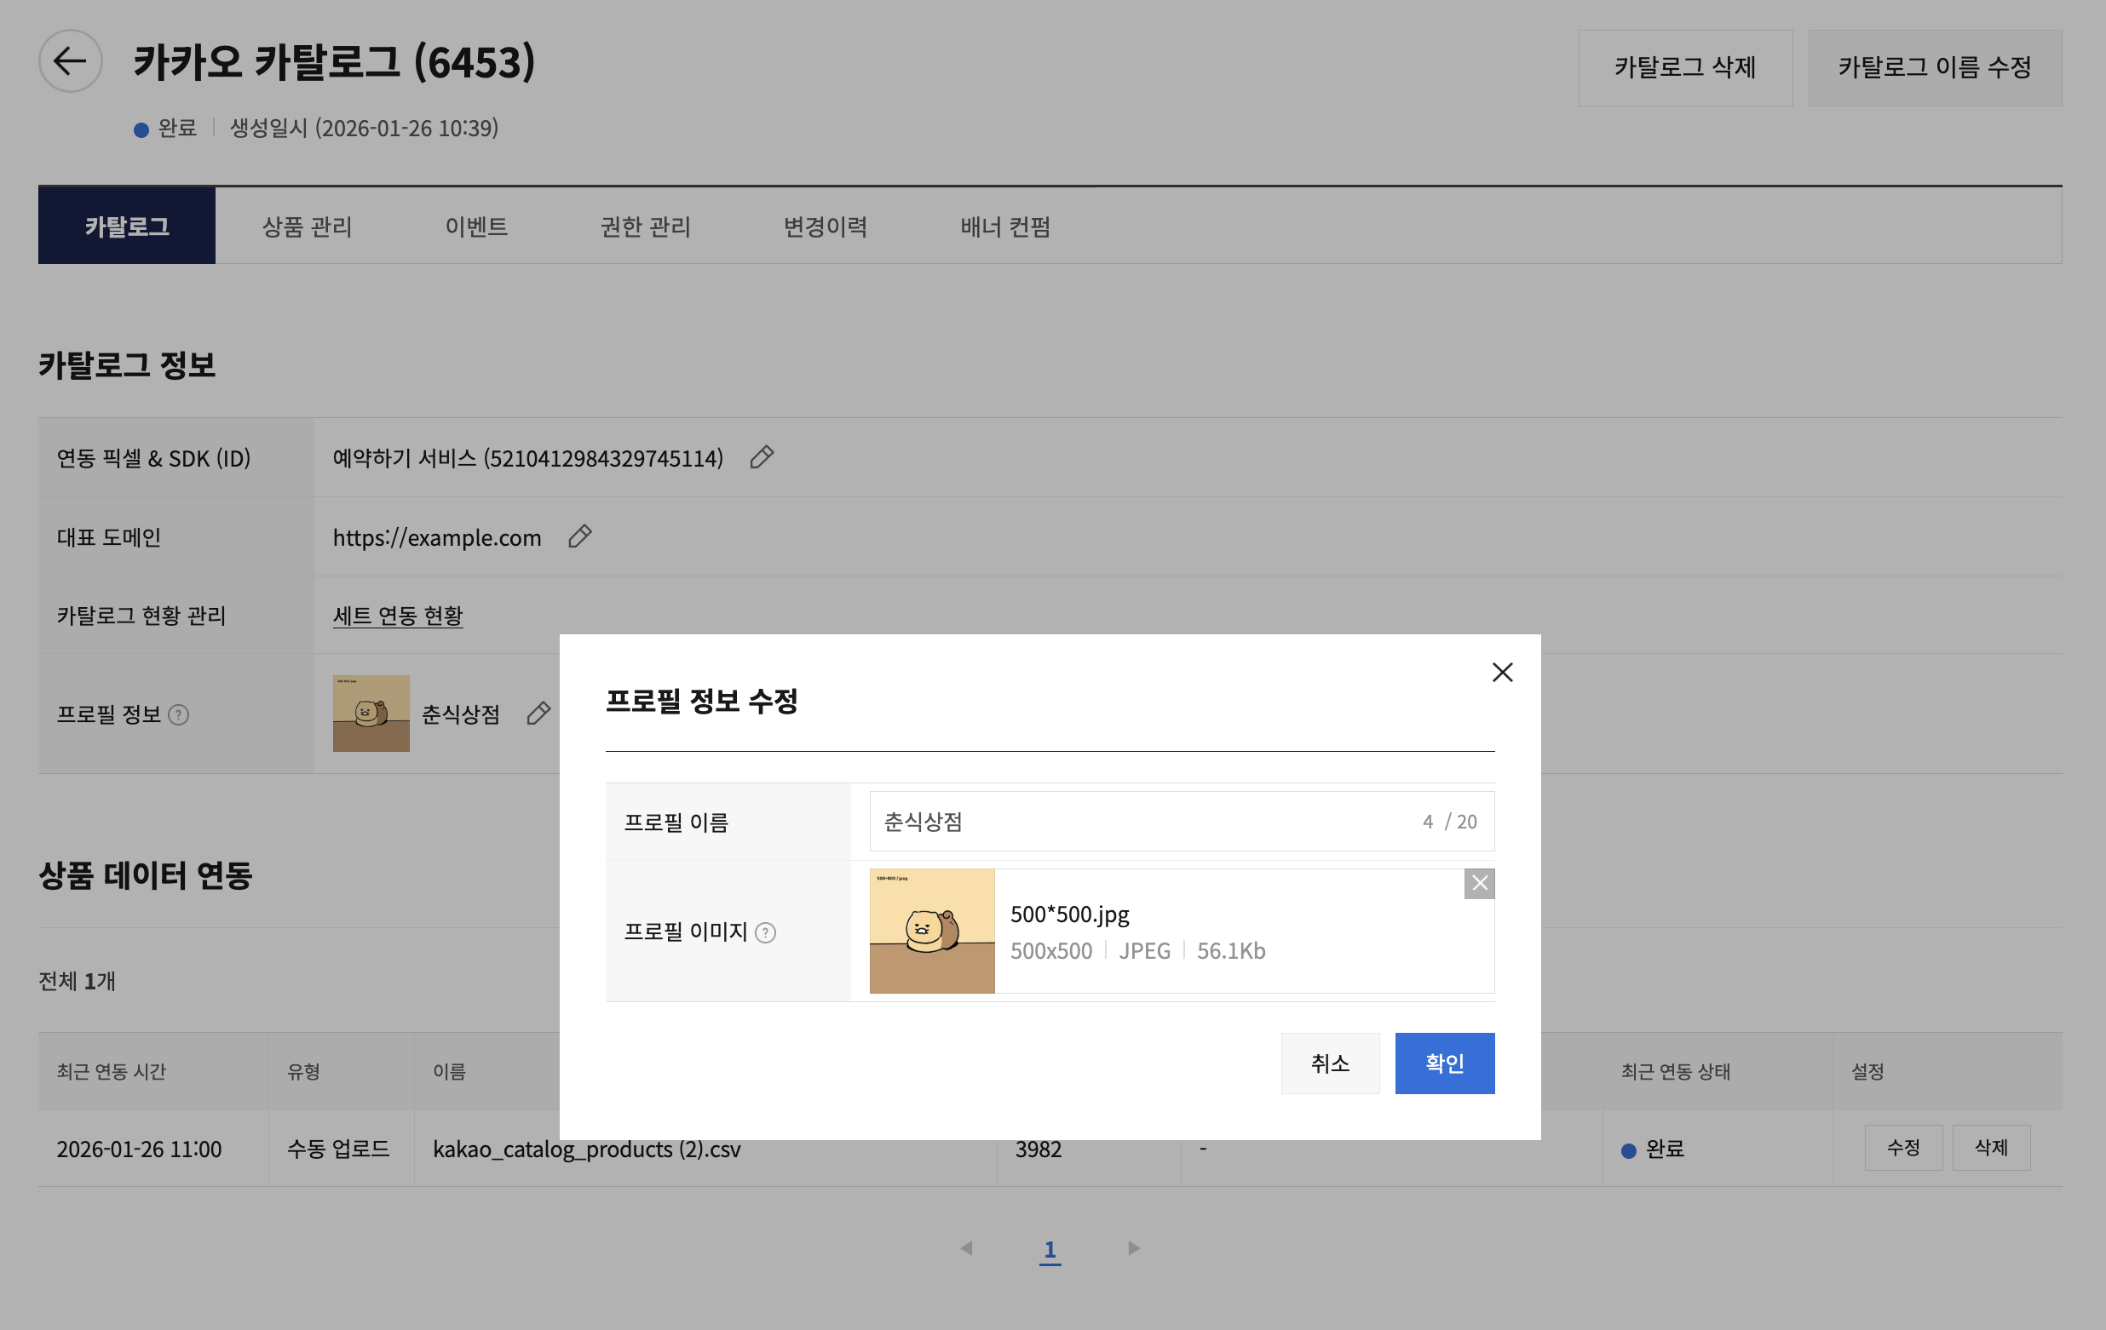Viewport: 2106px width, 1330px height.
Task: Click the 취소 button
Action: click(x=1329, y=1063)
